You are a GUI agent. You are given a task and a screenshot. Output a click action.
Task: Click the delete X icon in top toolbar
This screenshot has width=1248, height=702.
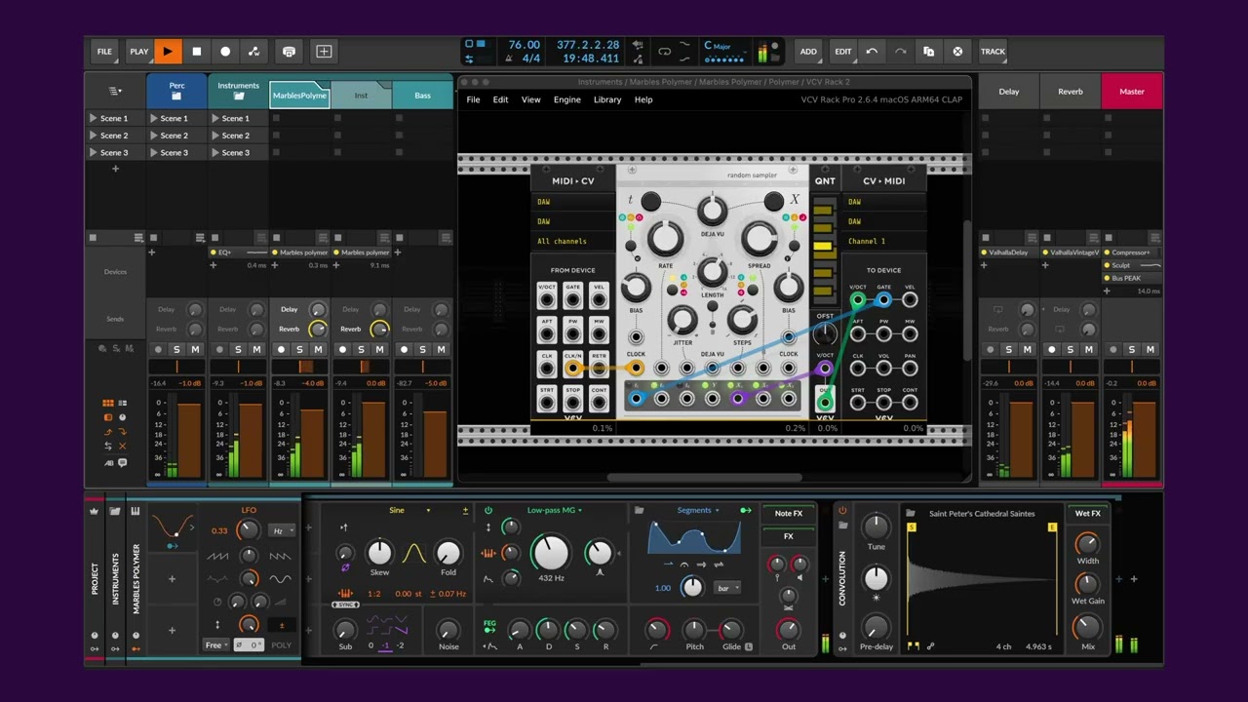point(957,52)
